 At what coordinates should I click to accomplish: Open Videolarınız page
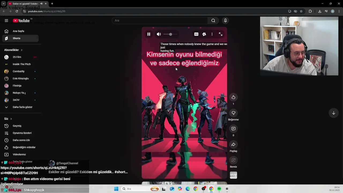20,154
